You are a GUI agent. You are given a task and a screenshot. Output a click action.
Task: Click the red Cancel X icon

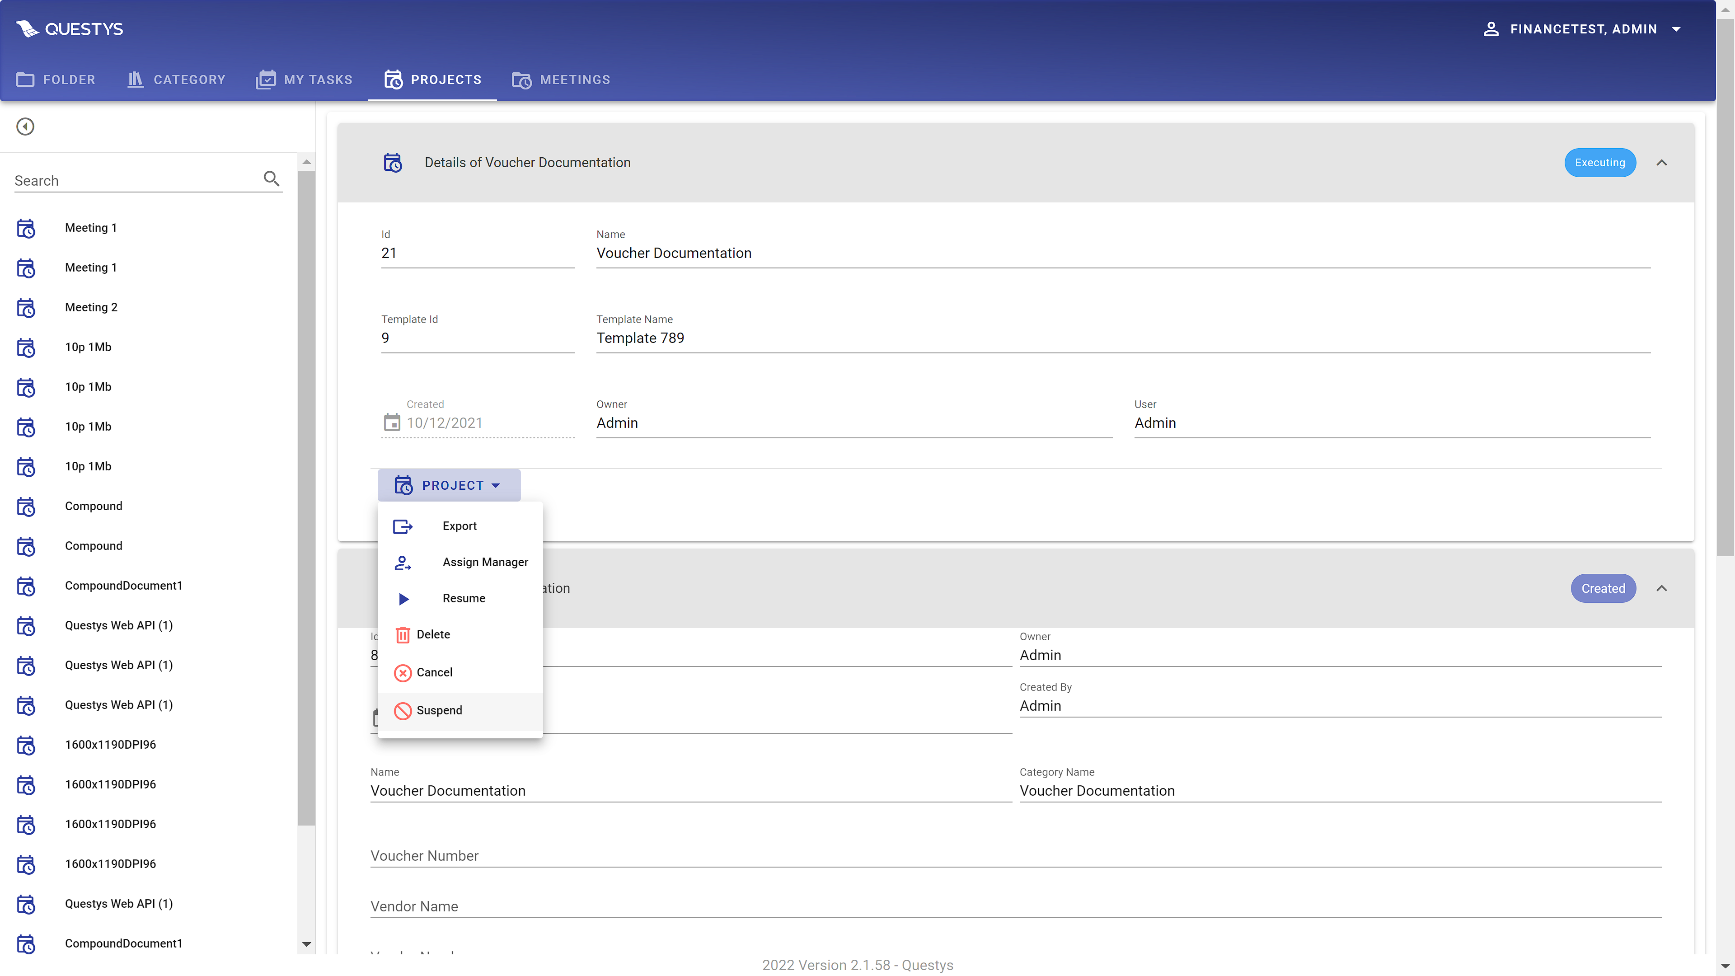pyautogui.click(x=403, y=673)
